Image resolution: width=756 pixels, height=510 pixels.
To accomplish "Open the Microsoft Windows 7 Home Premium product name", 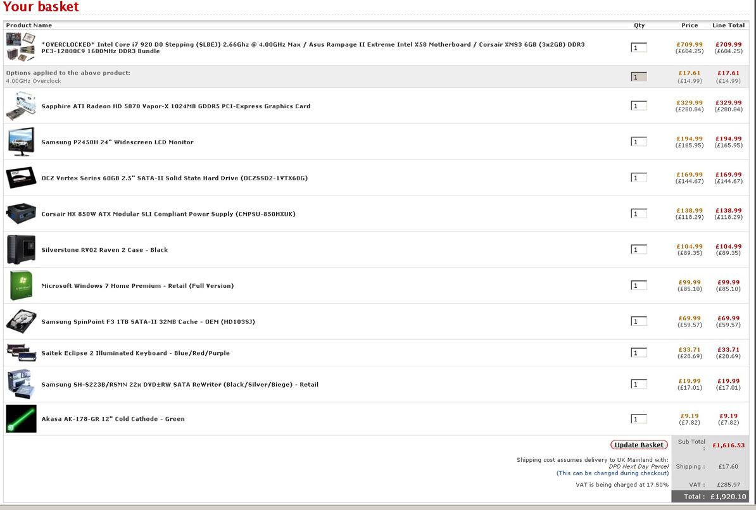I will 137,286.
